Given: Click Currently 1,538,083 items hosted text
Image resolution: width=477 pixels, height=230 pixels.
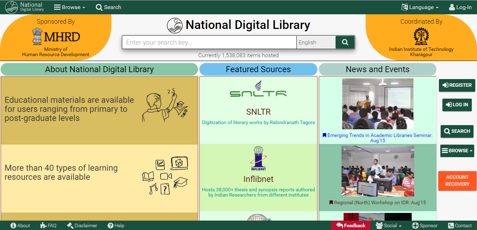Looking at the screenshot, I should click(x=239, y=55).
